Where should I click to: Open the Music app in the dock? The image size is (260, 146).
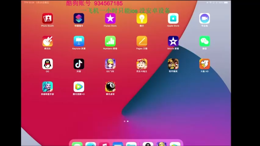pyautogui.click(x=104, y=144)
